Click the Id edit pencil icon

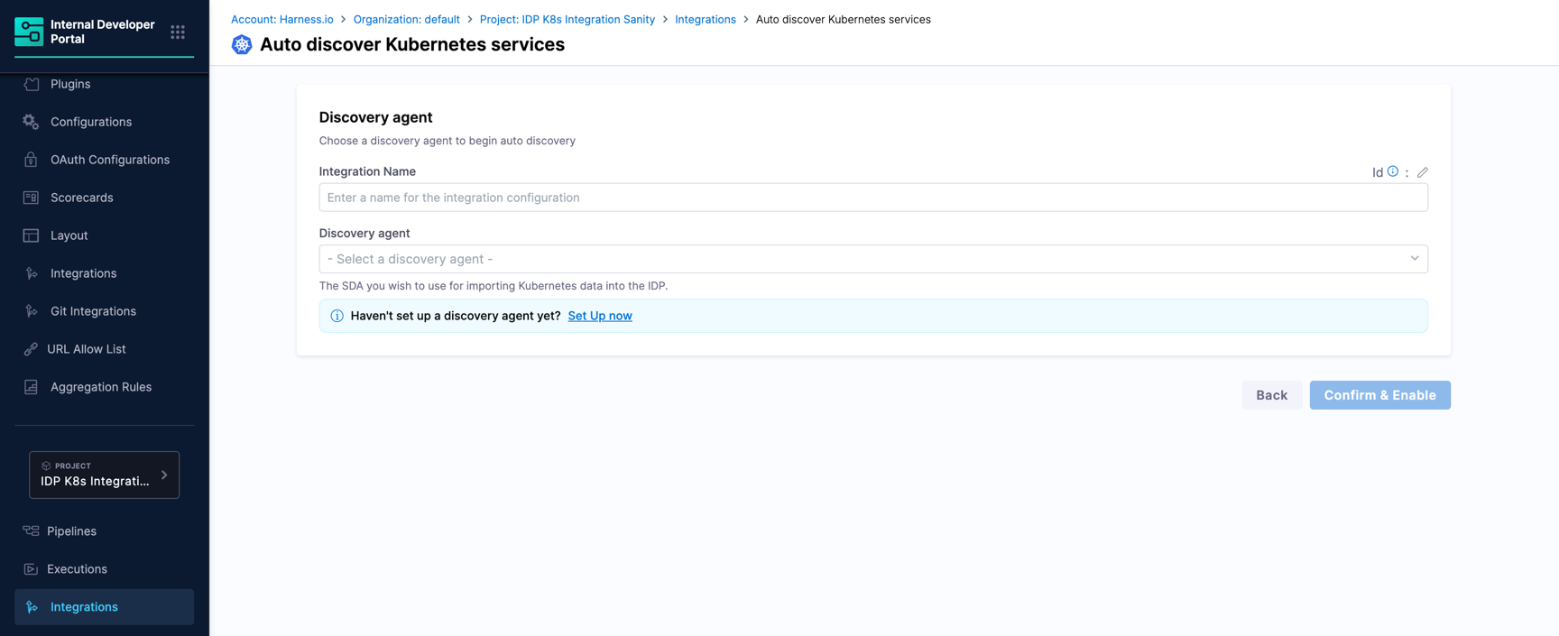1422,172
